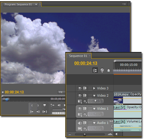Screen dimensions: 145x139
Task: Click the Set Encore chapter marker icon
Action: (x=102, y=70)
